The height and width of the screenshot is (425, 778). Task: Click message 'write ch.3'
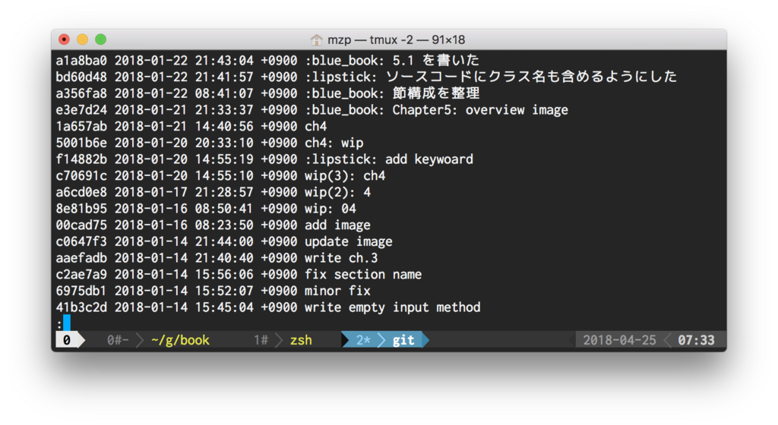341,258
